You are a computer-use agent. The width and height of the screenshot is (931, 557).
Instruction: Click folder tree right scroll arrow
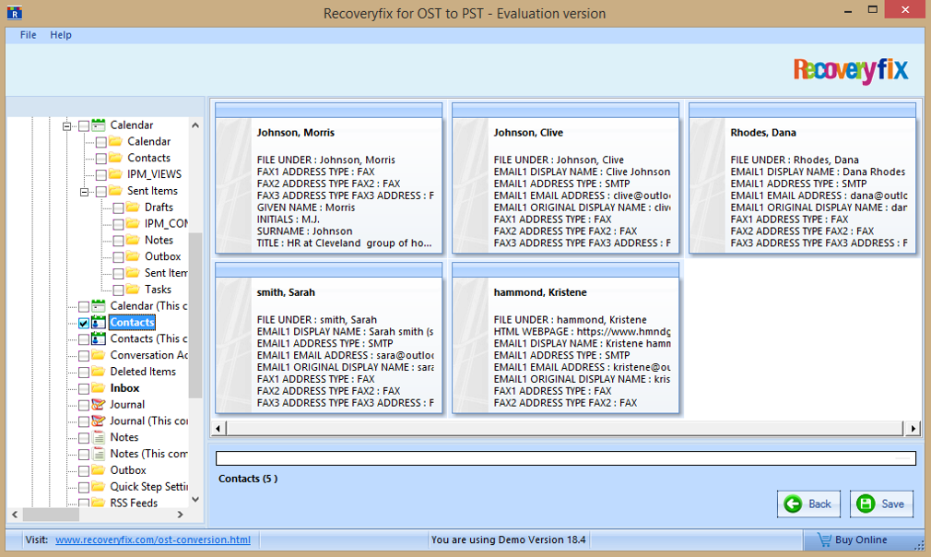pos(181,515)
